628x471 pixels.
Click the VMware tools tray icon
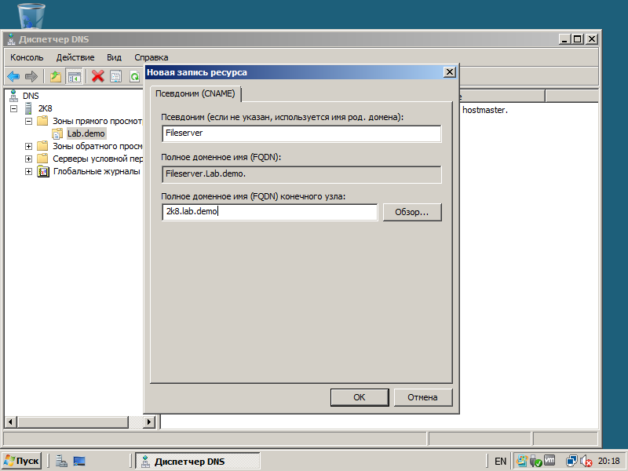point(549,461)
